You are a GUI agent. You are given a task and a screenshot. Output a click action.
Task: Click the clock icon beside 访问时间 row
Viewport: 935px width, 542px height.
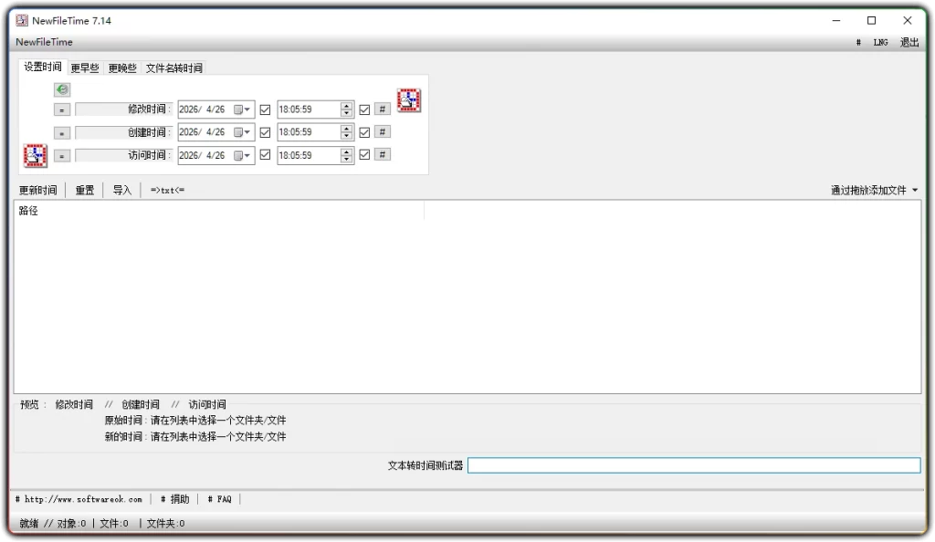pyautogui.click(x=34, y=155)
